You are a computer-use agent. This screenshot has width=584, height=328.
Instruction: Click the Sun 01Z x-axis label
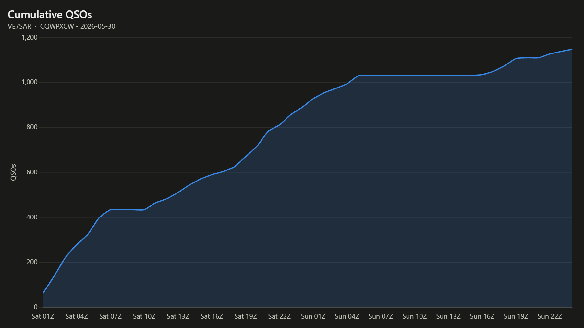(x=313, y=316)
